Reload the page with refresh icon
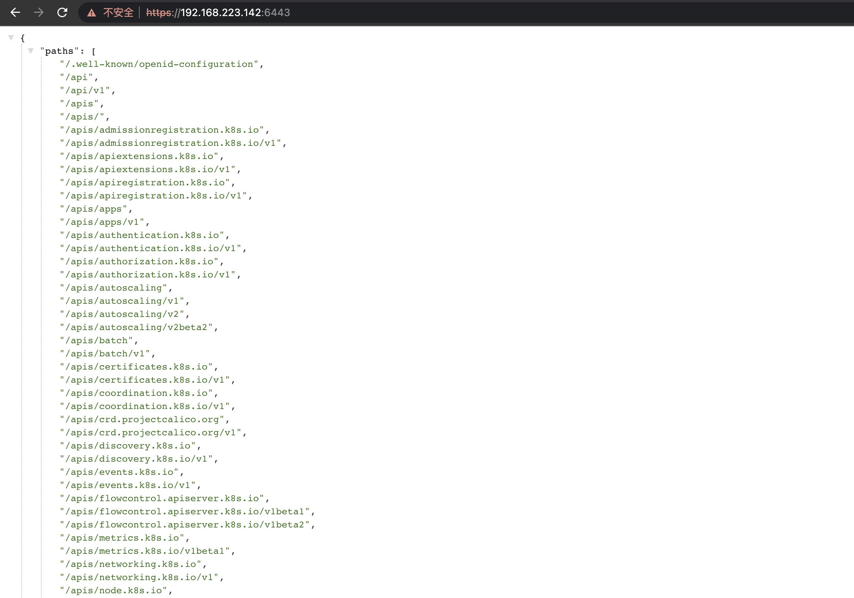 pos(62,12)
